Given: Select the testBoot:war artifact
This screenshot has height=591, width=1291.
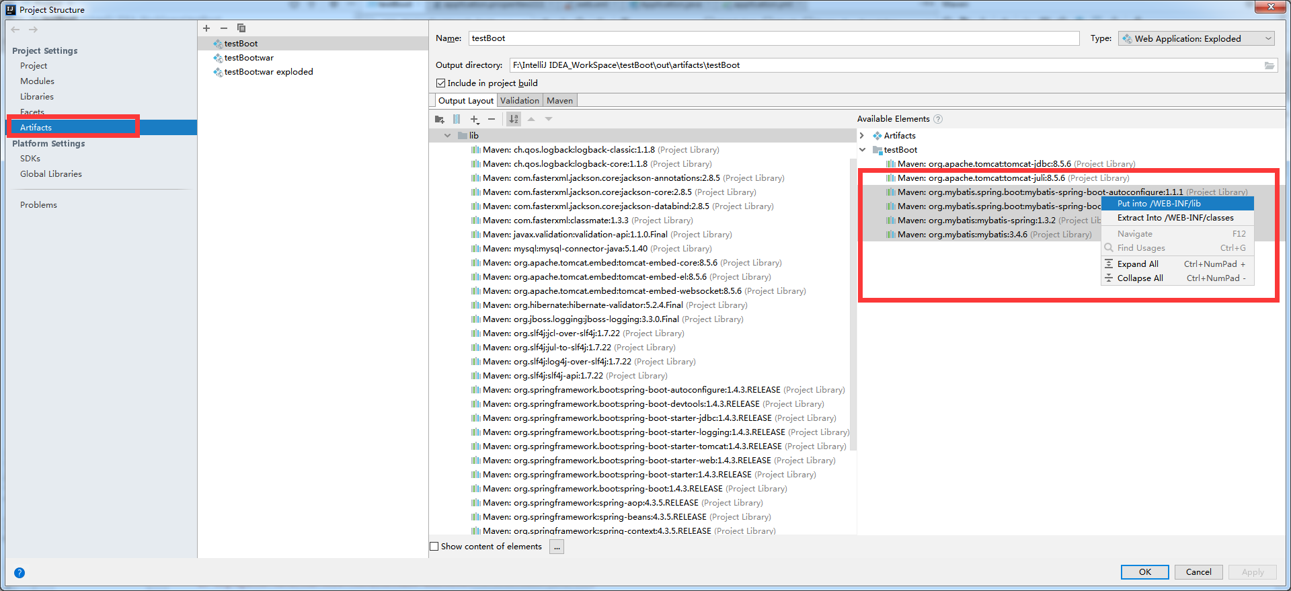Looking at the screenshot, I should pos(313,58).
